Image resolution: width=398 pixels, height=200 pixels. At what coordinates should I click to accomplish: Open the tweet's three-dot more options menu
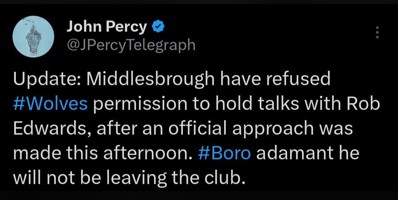point(377,32)
